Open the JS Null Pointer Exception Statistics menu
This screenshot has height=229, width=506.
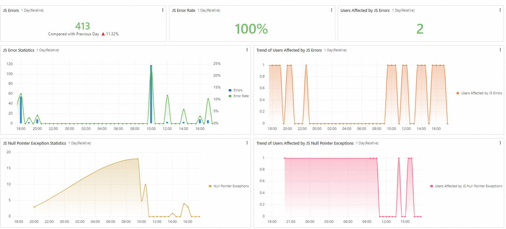click(247, 143)
